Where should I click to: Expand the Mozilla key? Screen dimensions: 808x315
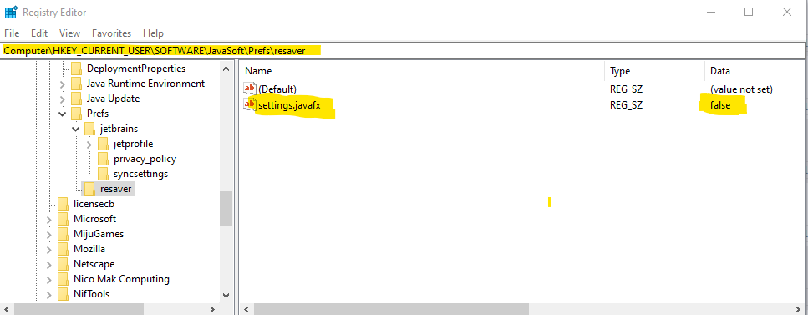[49, 250]
